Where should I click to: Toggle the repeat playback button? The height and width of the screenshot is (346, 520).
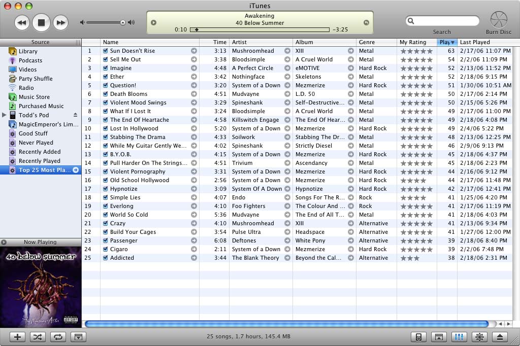(x=58, y=337)
